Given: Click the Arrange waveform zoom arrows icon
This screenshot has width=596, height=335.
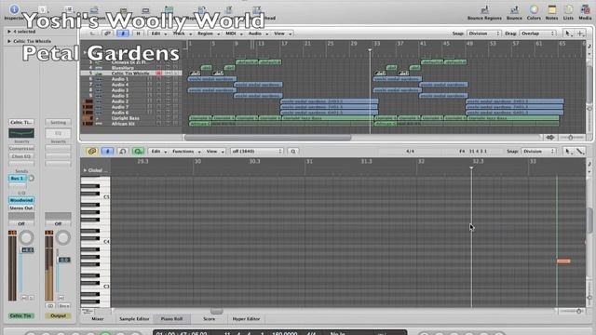Looking at the screenshot, I should coord(550,138).
